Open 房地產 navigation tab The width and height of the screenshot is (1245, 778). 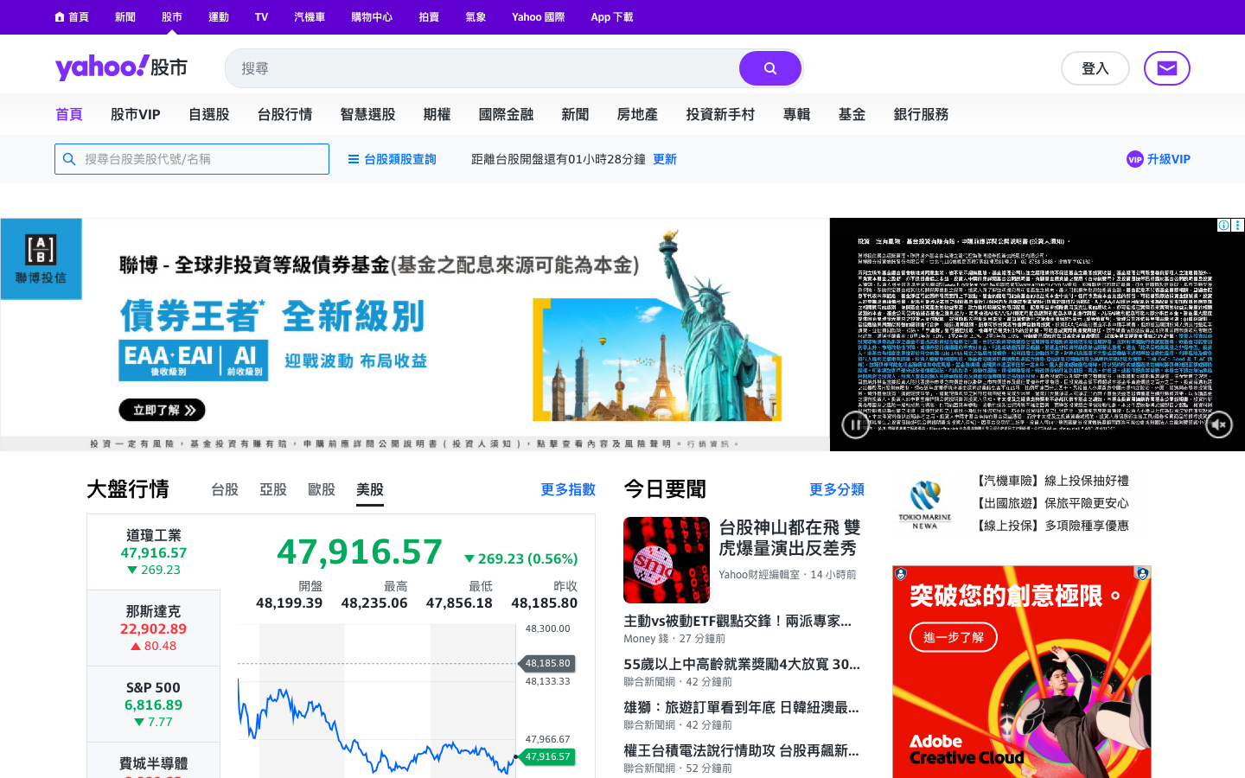[638, 114]
